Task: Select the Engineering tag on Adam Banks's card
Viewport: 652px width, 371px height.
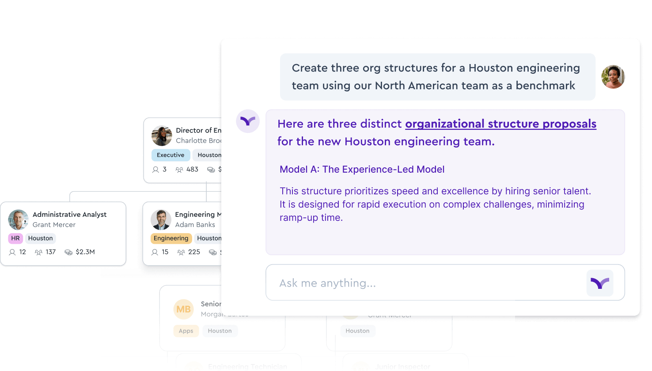Action: pyautogui.click(x=171, y=238)
